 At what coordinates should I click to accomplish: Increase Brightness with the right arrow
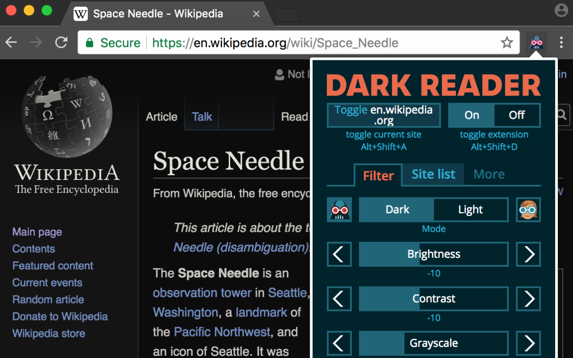point(528,254)
